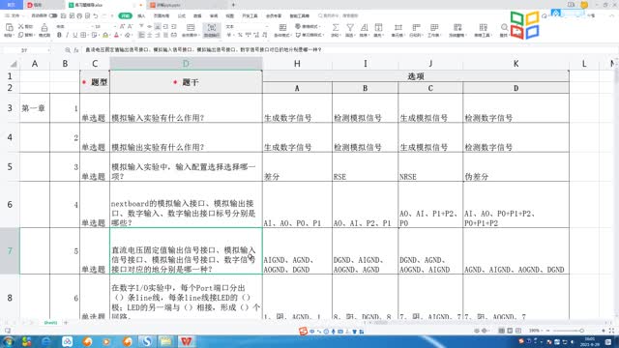
Task: Select column H header
Action: pos(297,64)
